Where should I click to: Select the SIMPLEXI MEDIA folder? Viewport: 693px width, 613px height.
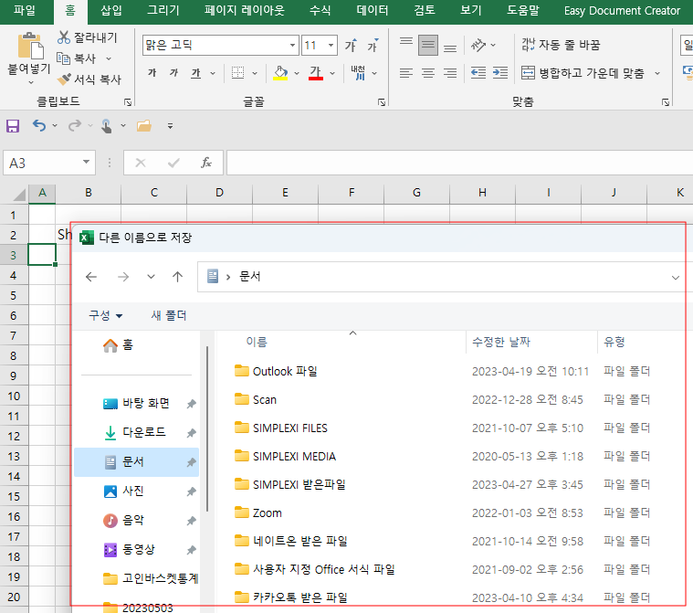click(285, 457)
